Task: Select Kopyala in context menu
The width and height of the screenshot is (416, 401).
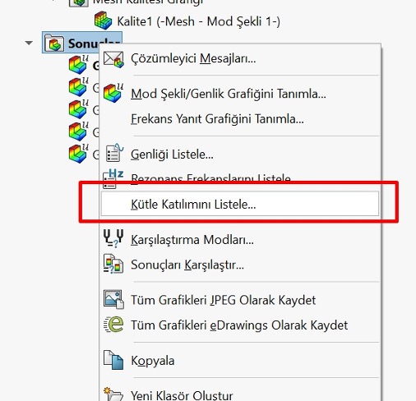Action: tap(240, 361)
